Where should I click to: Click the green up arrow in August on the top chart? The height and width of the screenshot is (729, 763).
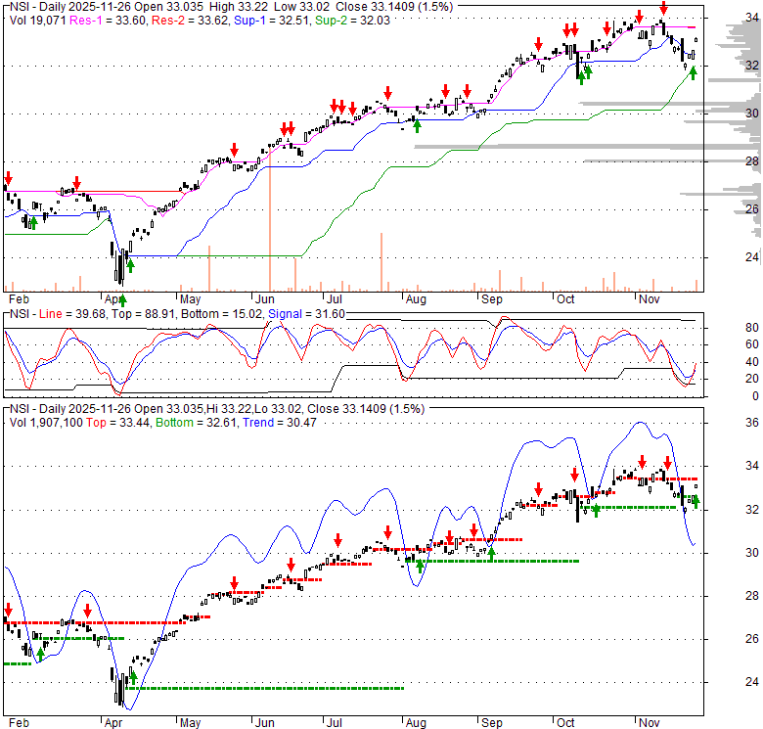pos(418,124)
